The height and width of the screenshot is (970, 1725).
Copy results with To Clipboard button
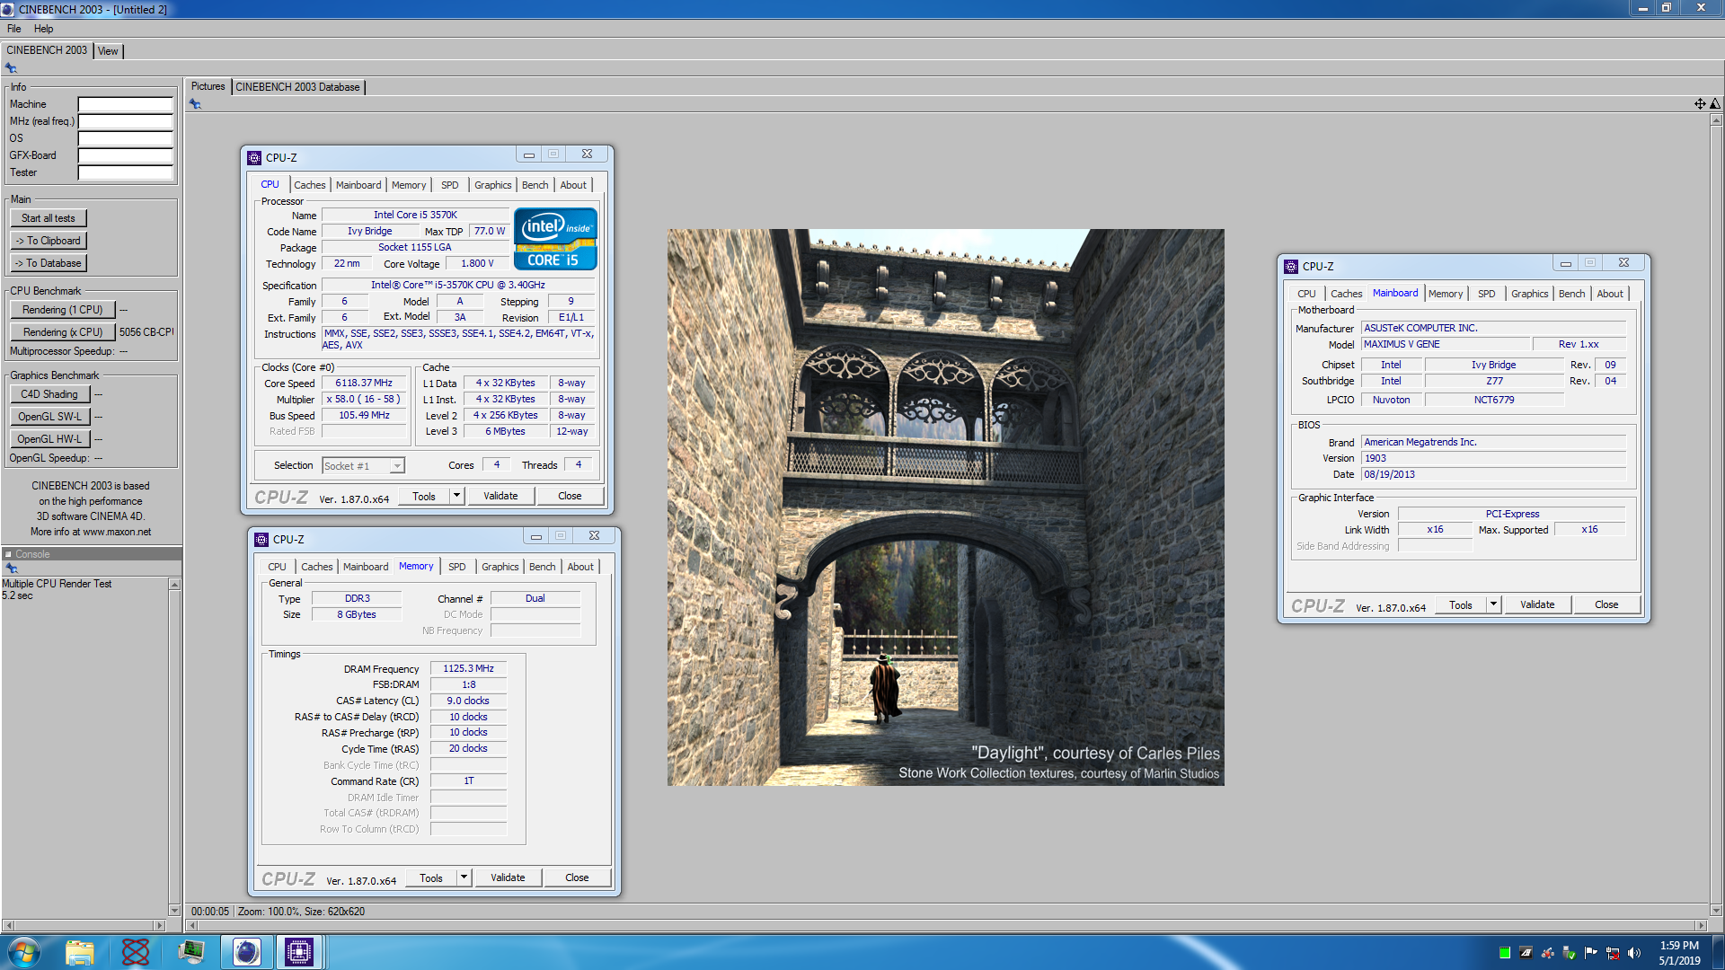coord(49,241)
